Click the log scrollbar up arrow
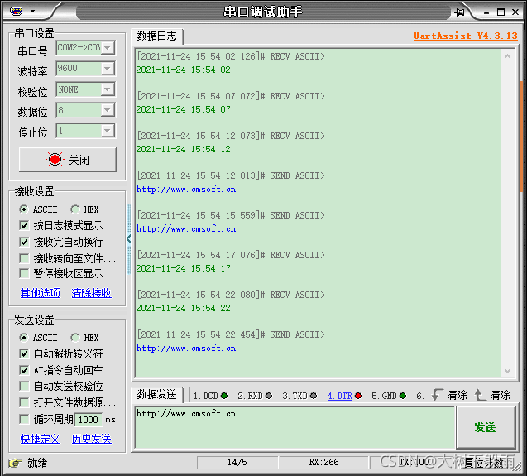 (x=507, y=56)
